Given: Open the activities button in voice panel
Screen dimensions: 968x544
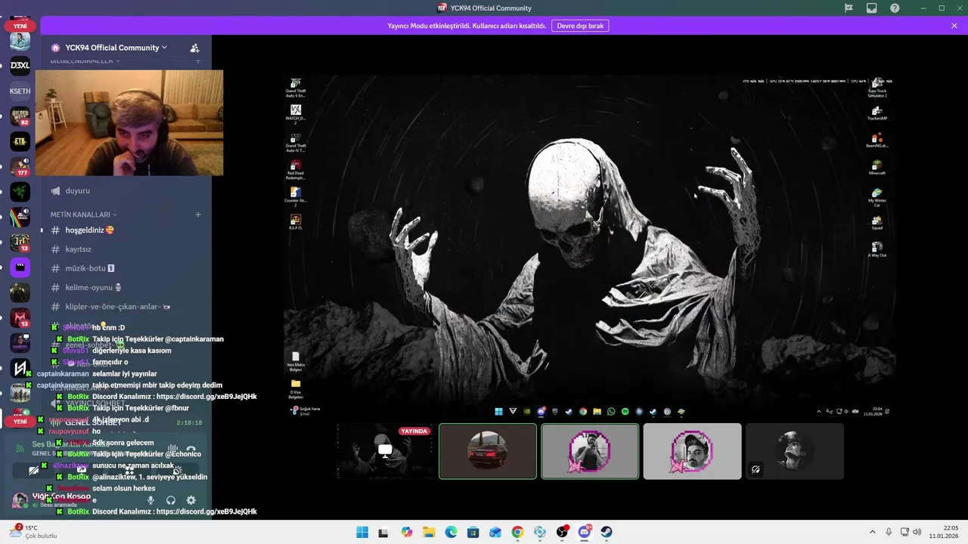Looking at the screenshot, I should point(129,471).
